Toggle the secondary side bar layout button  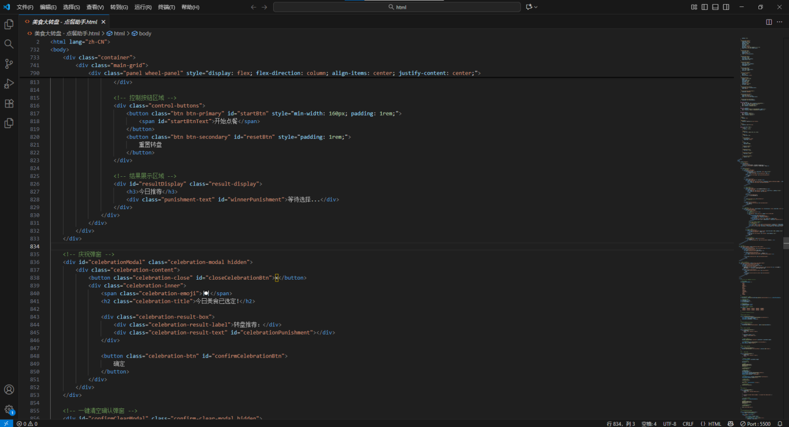click(x=726, y=7)
